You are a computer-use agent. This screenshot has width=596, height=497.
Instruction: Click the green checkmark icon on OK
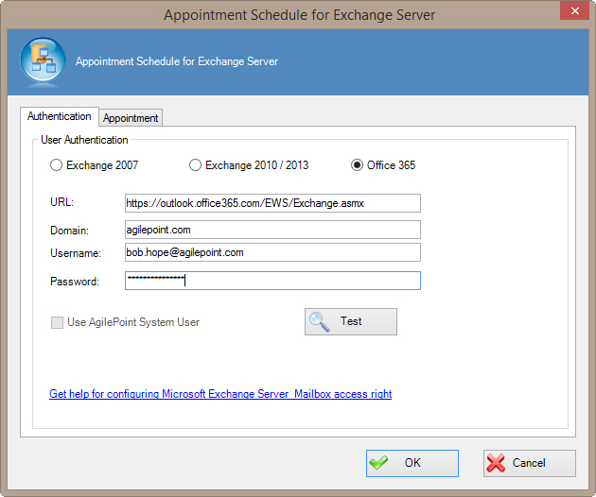coord(379,463)
